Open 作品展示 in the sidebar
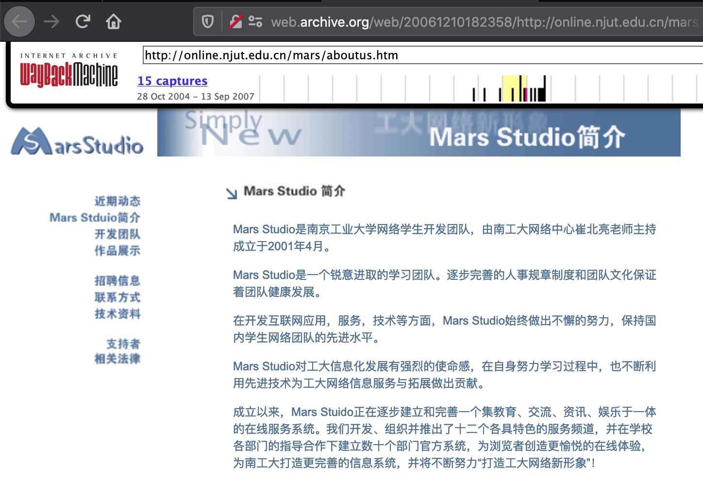This screenshot has height=485, width=703. tap(117, 251)
